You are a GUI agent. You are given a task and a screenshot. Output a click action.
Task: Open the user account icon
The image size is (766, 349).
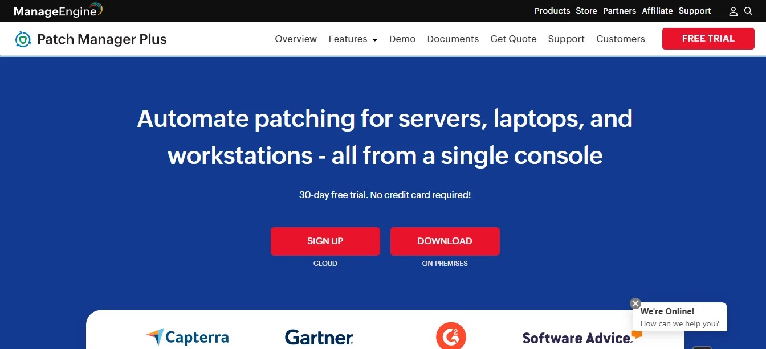coord(734,11)
